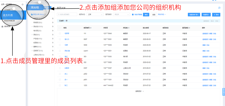This screenshot has width=225, height=106.
Task: Check the box for member number 1255
Action: [60, 85]
